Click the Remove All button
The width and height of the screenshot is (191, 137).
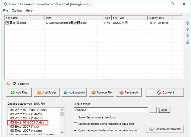129,93
